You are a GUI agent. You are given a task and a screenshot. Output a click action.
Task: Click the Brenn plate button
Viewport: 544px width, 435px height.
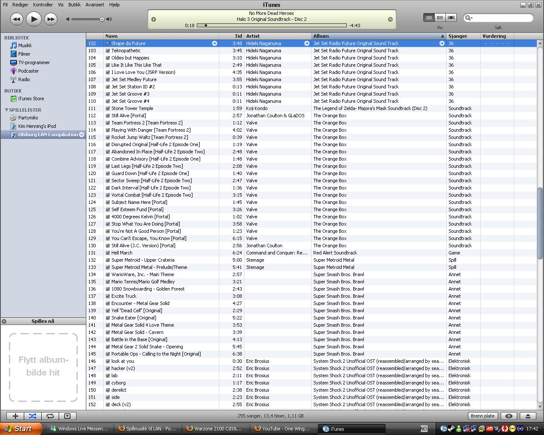pos(483,416)
